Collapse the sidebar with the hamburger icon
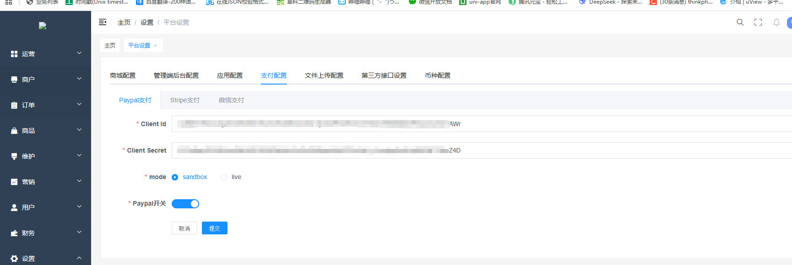The image size is (792, 265). [x=103, y=22]
